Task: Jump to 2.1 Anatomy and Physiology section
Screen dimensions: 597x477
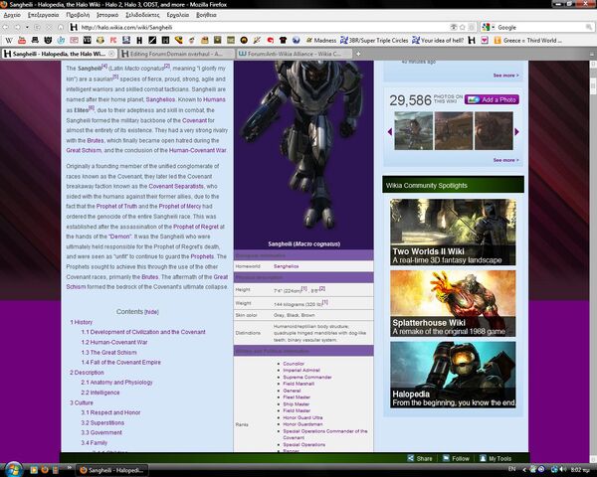Action: [x=116, y=383]
